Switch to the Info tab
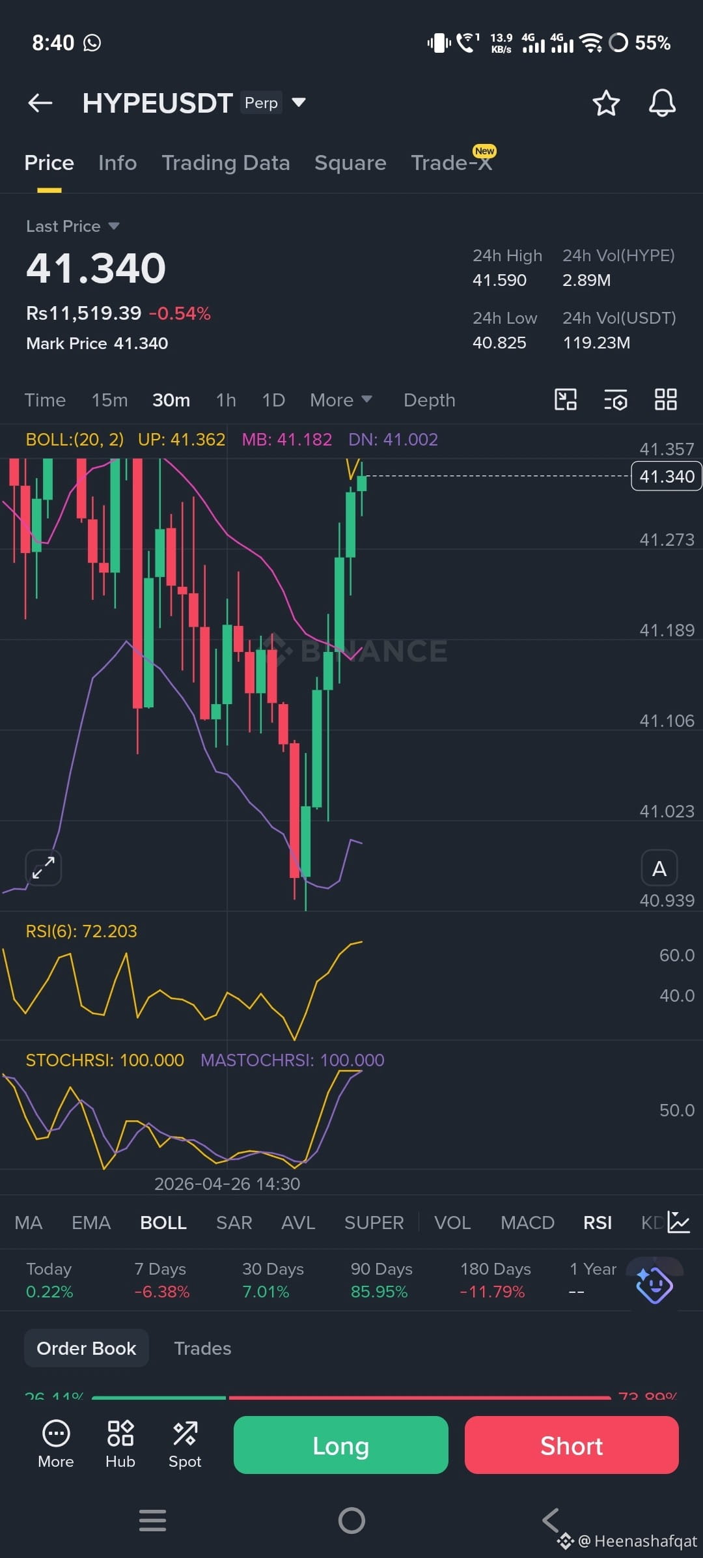 click(117, 163)
